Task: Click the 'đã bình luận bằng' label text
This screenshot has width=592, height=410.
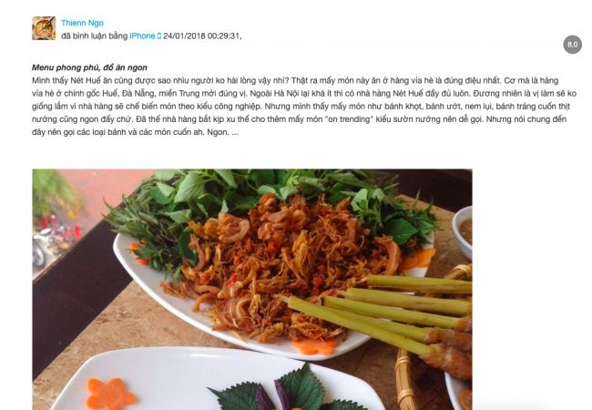Action: pyautogui.click(x=95, y=36)
